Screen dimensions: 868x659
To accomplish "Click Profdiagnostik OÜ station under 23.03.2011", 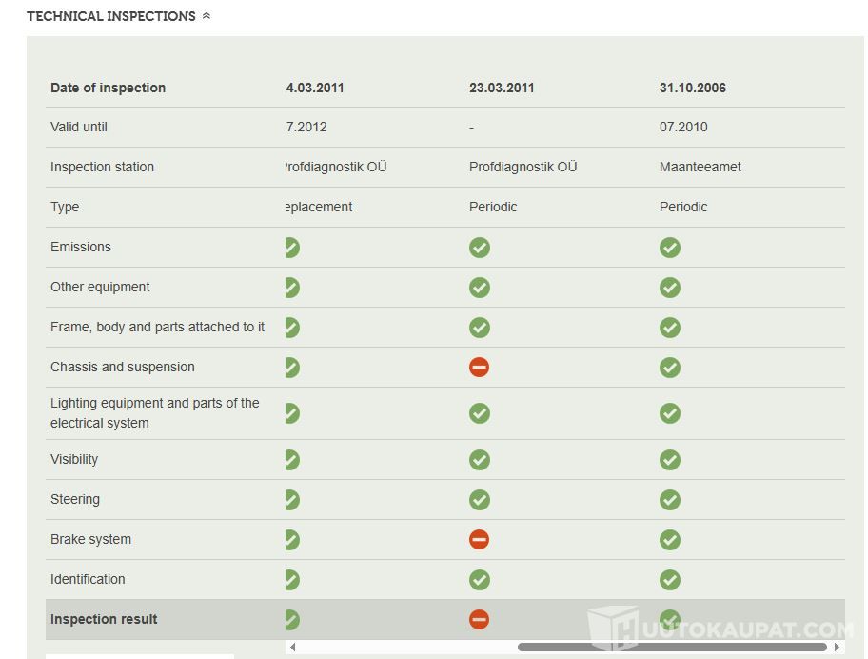I will pos(523,167).
